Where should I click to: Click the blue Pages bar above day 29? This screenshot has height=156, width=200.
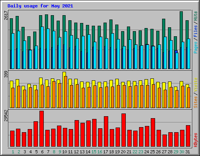click(176, 51)
